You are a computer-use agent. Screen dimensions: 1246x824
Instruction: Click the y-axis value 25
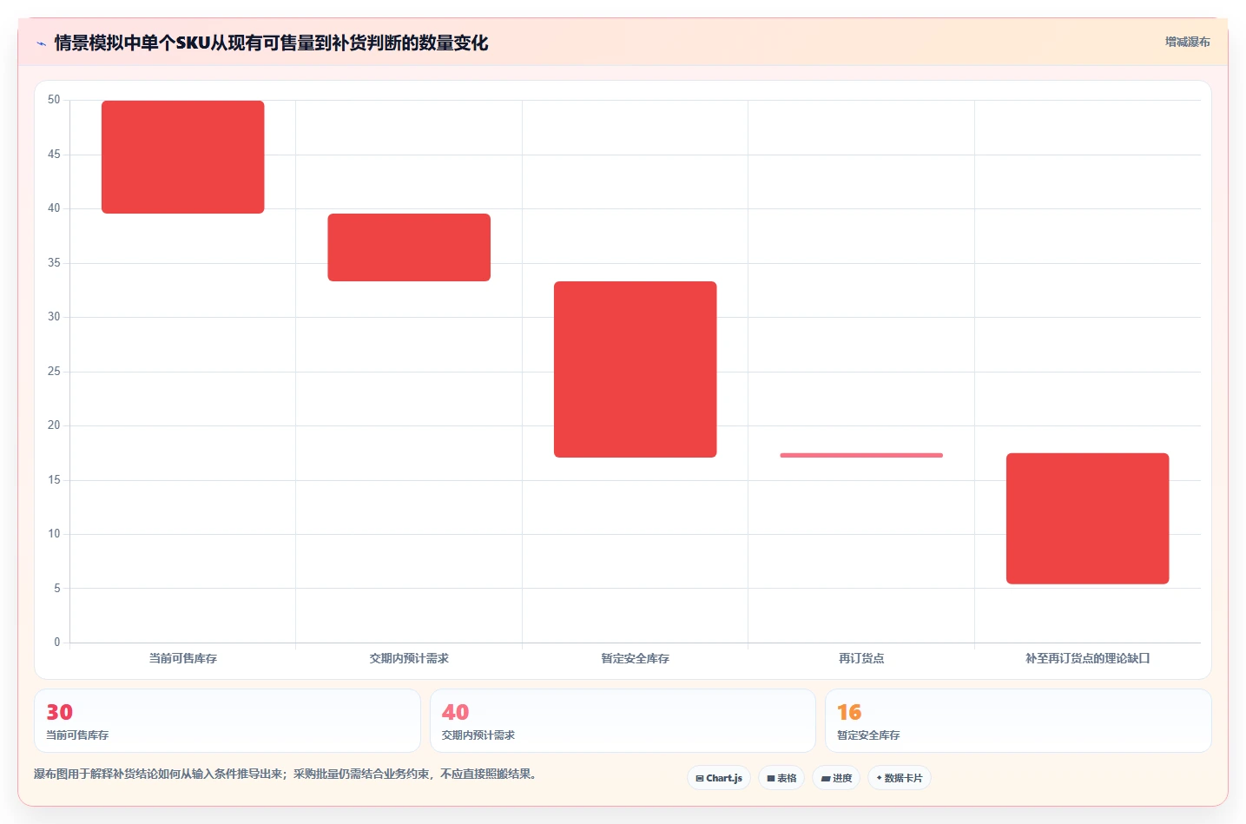pos(54,372)
